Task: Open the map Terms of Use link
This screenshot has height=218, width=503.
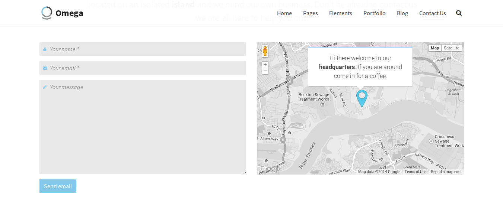Action: pyautogui.click(x=415, y=172)
